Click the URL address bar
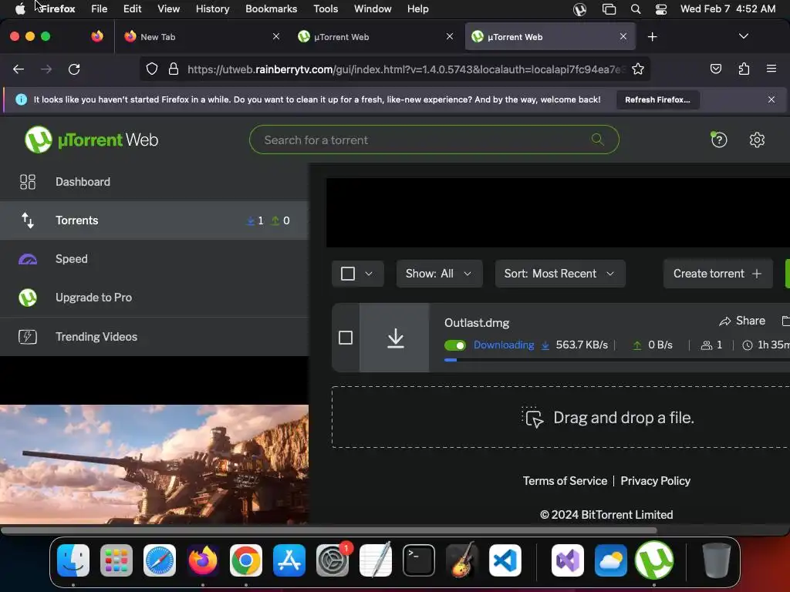 click(396, 69)
